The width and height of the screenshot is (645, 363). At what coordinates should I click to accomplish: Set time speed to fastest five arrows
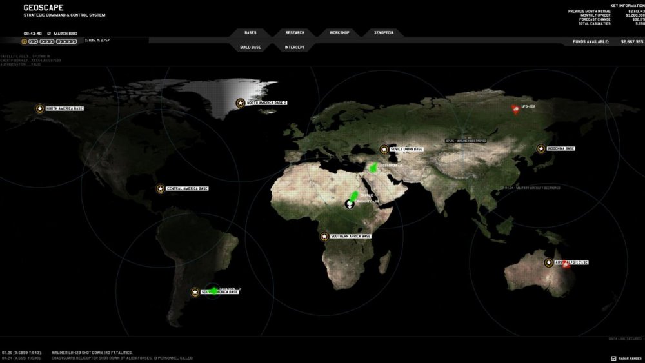coord(66,41)
